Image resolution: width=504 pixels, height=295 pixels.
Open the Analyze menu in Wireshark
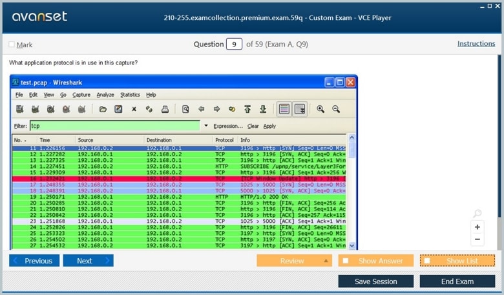(105, 95)
